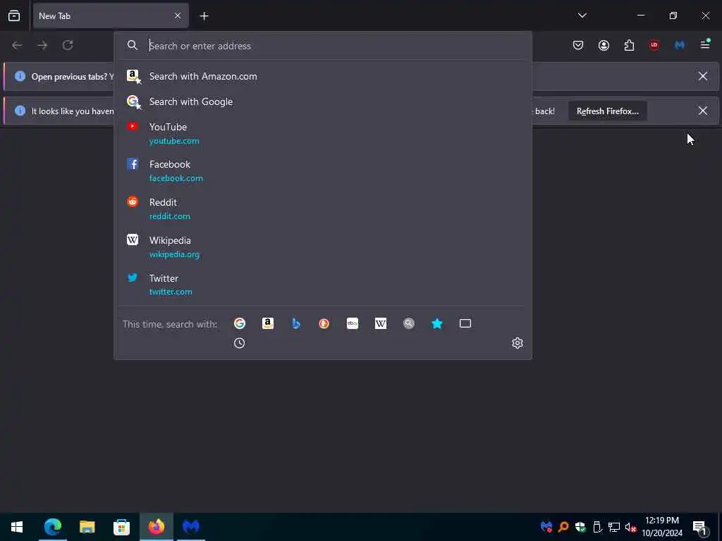Open the Firefox account icon
Viewport: 722px width, 541px height.
pyautogui.click(x=604, y=45)
